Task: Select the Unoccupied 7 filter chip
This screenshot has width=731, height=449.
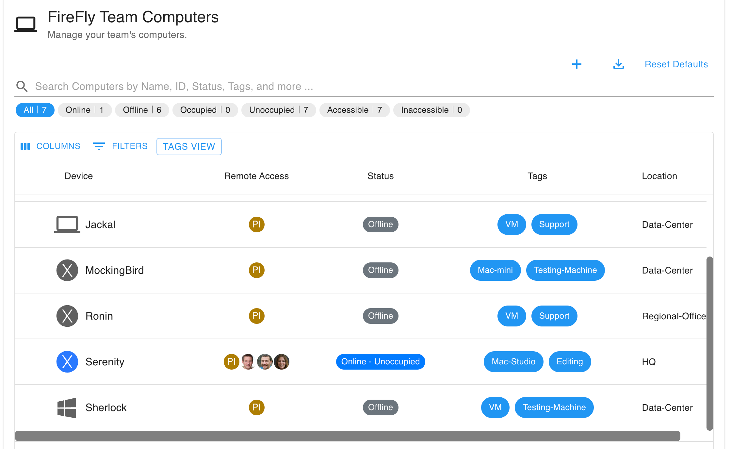Action: click(x=279, y=110)
